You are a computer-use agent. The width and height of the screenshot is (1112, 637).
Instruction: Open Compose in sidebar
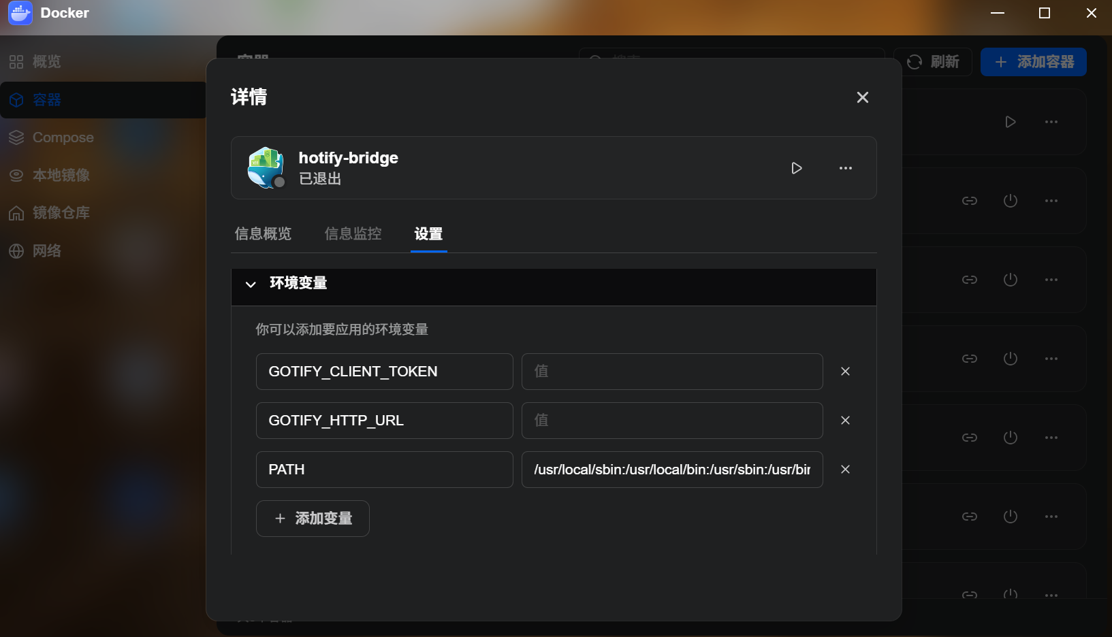pyautogui.click(x=104, y=137)
